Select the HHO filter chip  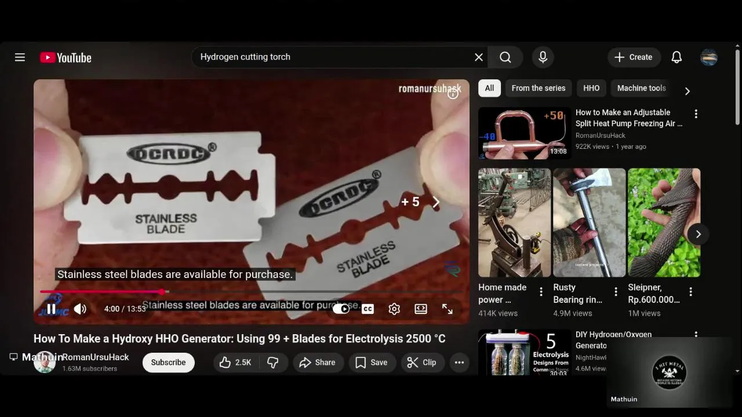pyautogui.click(x=591, y=88)
